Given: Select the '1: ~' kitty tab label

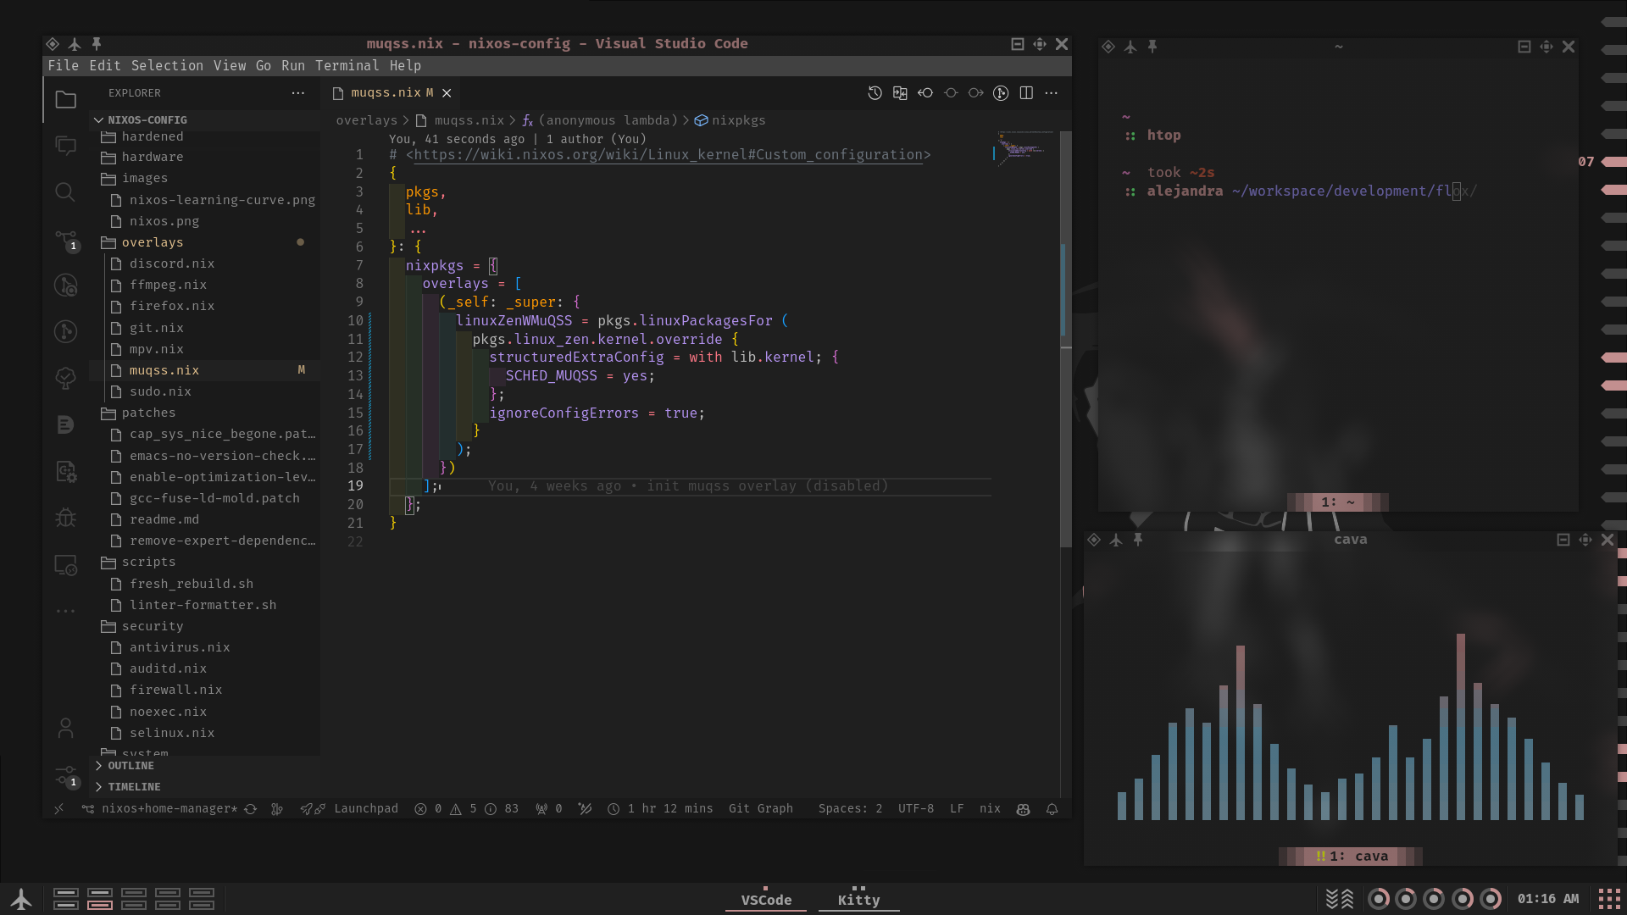Looking at the screenshot, I should click(1338, 502).
